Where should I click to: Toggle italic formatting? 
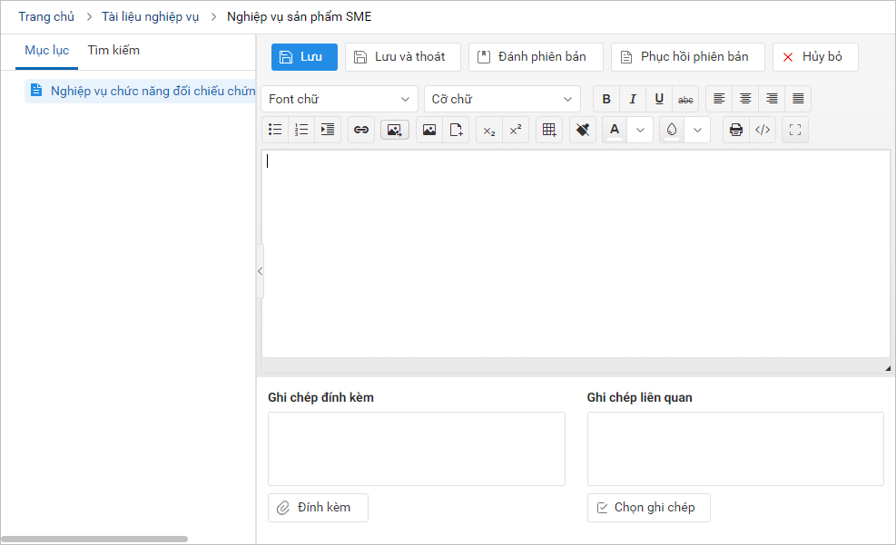click(633, 100)
